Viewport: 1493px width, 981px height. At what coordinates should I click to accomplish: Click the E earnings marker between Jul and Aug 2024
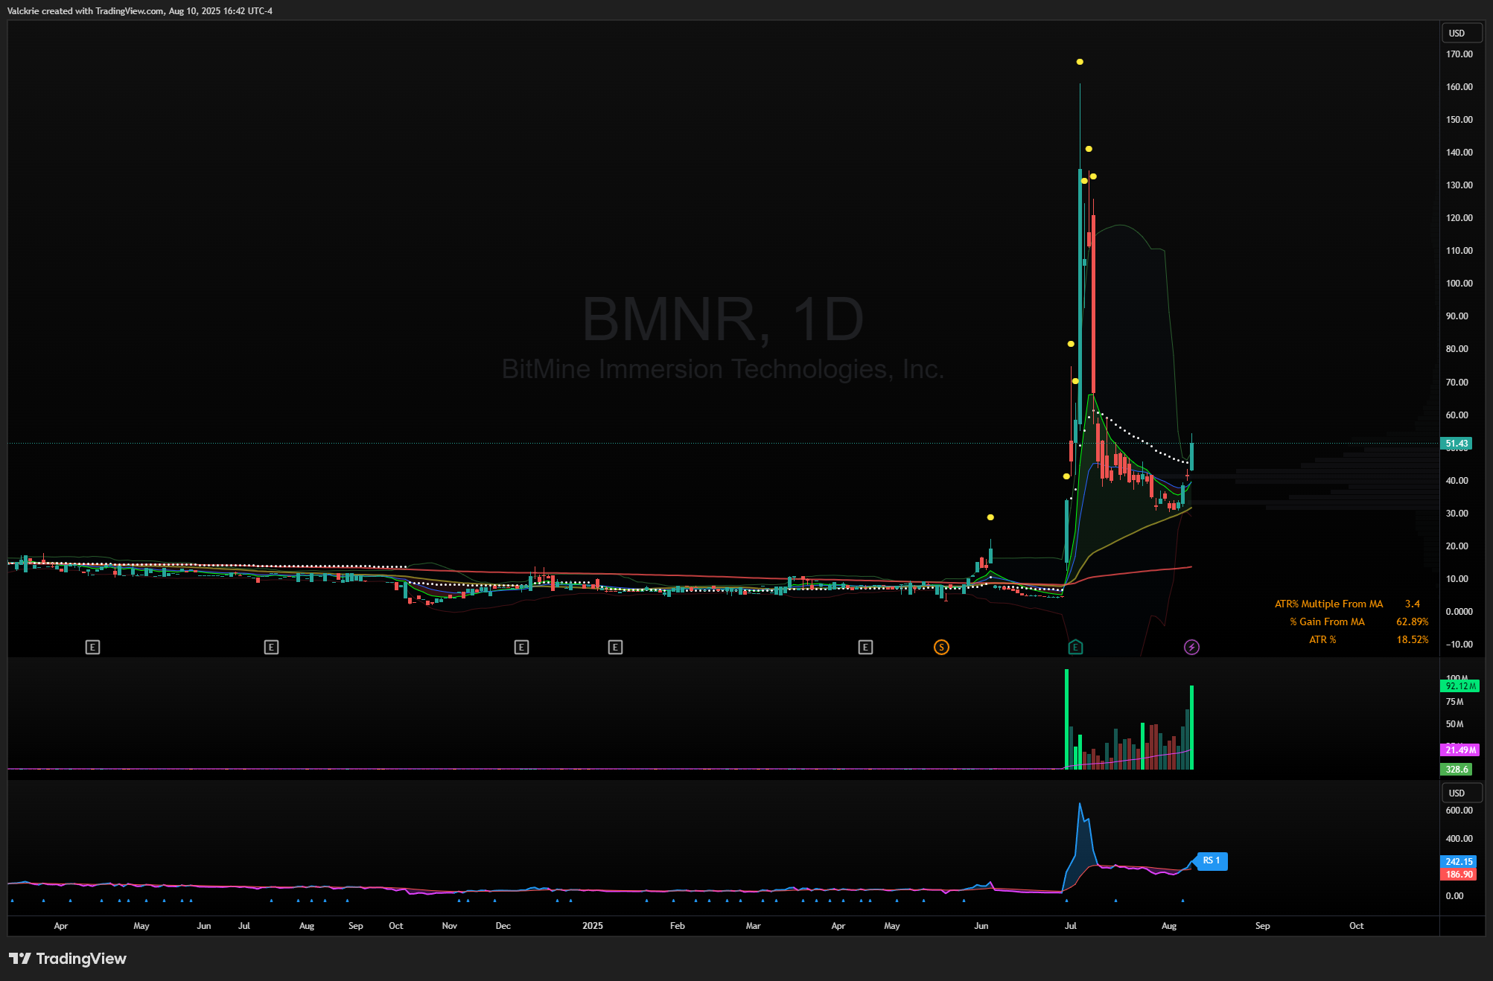[x=271, y=647]
